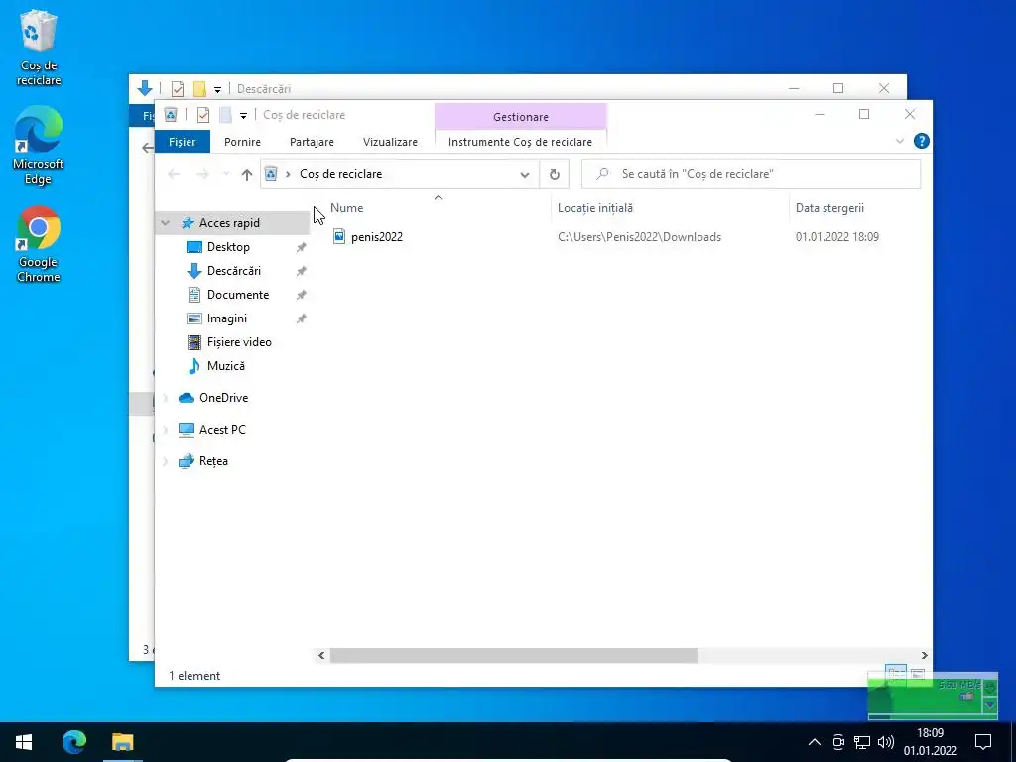
Task: Select Acest PC in the navigation pane
Action: (222, 430)
